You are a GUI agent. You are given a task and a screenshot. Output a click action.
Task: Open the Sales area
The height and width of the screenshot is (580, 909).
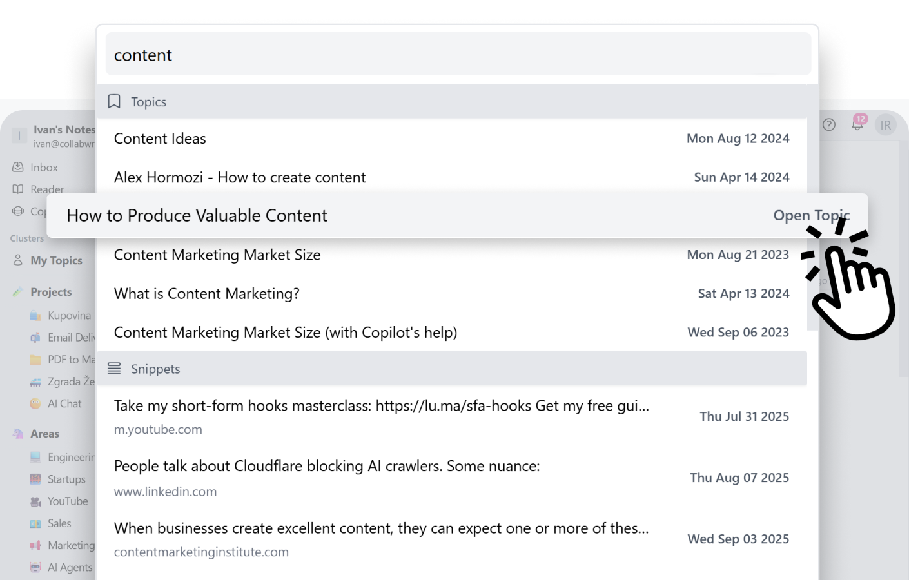pyautogui.click(x=59, y=523)
